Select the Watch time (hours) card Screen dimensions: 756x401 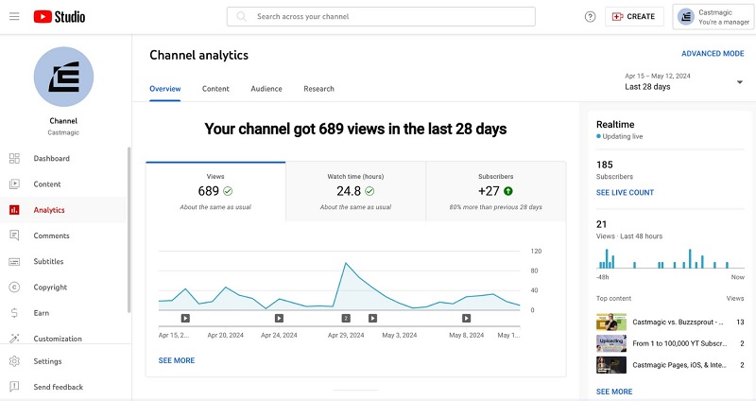pos(356,192)
